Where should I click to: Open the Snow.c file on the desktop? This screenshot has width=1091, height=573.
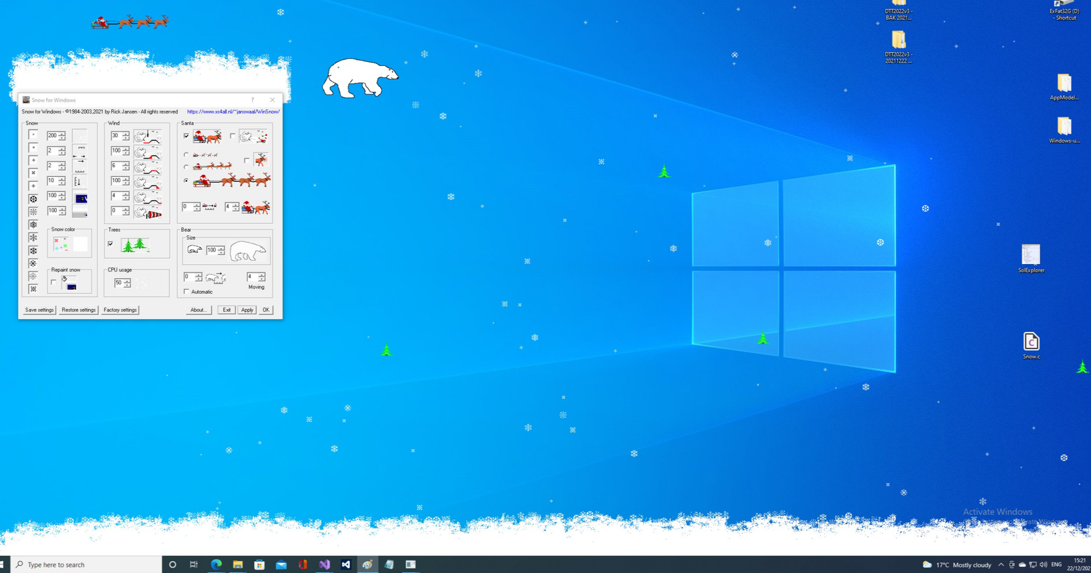[1031, 342]
